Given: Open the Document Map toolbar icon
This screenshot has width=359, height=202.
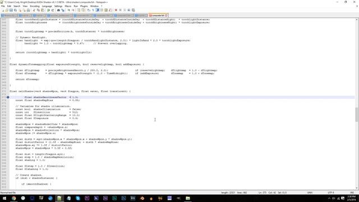Looking at the screenshot, I should [x=106, y=10].
